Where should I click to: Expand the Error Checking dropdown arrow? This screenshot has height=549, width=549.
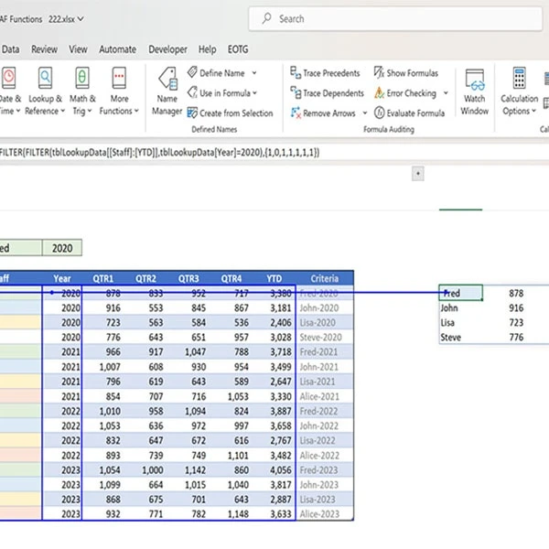[446, 93]
